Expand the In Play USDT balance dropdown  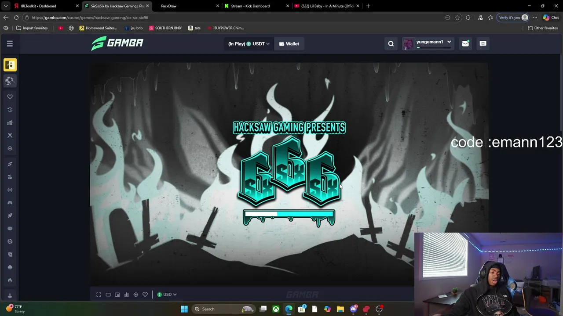pyautogui.click(x=249, y=43)
